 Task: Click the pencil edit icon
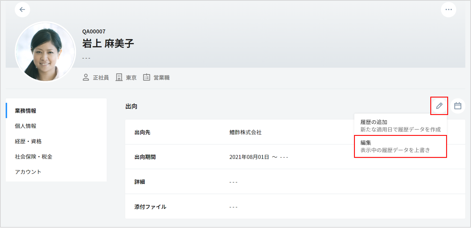tap(439, 106)
